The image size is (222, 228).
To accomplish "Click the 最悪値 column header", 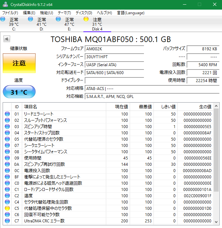I will click(x=142, y=107).
